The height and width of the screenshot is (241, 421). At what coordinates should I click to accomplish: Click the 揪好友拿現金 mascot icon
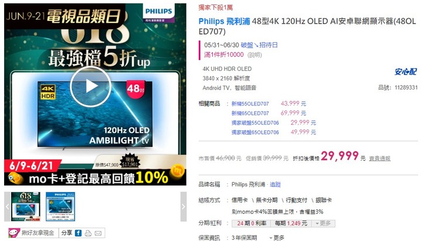[14, 233]
